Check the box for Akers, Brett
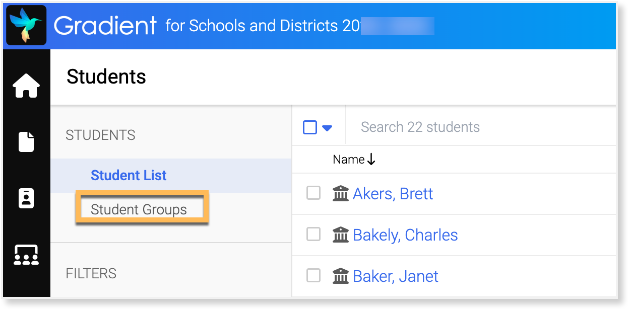Screen dimensions: 629x310 (313, 193)
